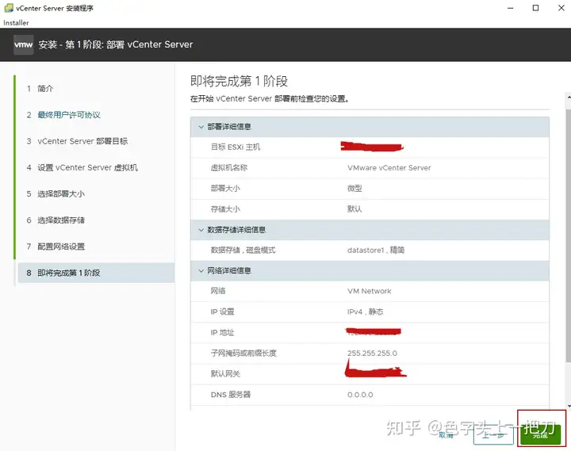Click the scrollbar up arrow
Screen dimensions: 571x451
click(569, 97)
